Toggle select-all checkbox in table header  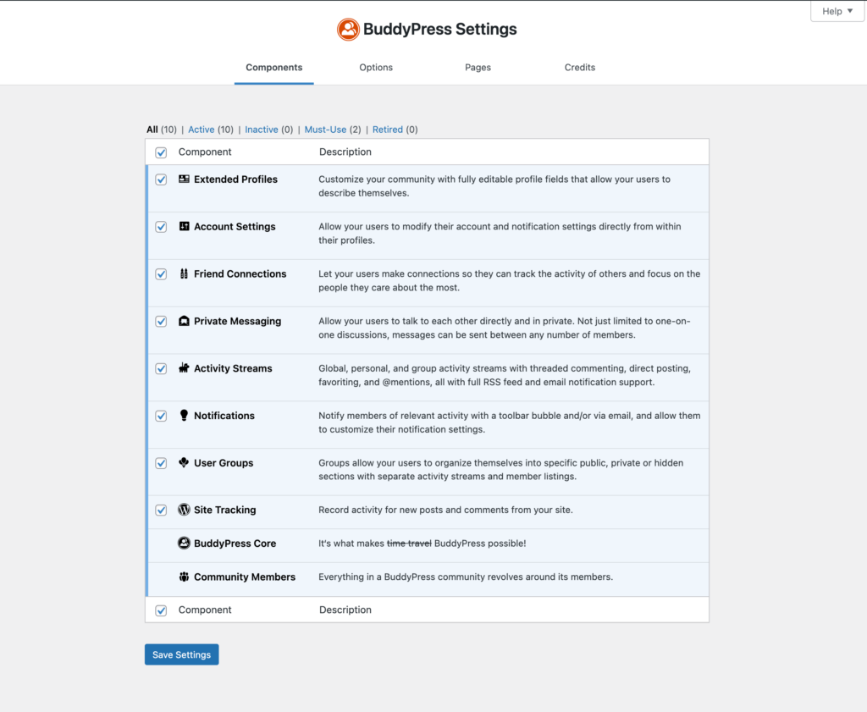coord(161,152)
